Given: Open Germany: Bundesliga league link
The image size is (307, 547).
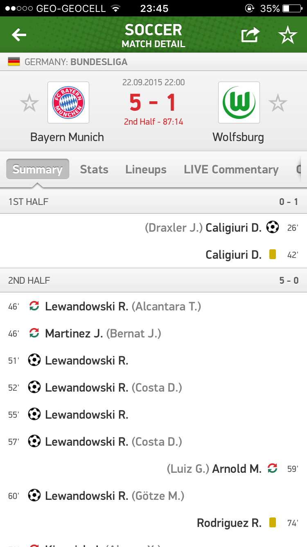Looking at the screenshot, I should pos(76,62).
